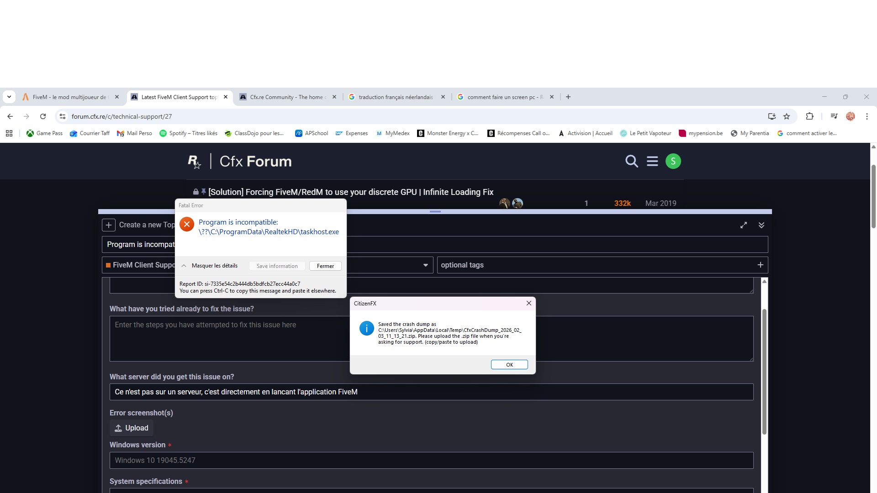Click the plus icon beside optional tags
Image resolution: width=877 pixels, height=493 pixels.
760,265
